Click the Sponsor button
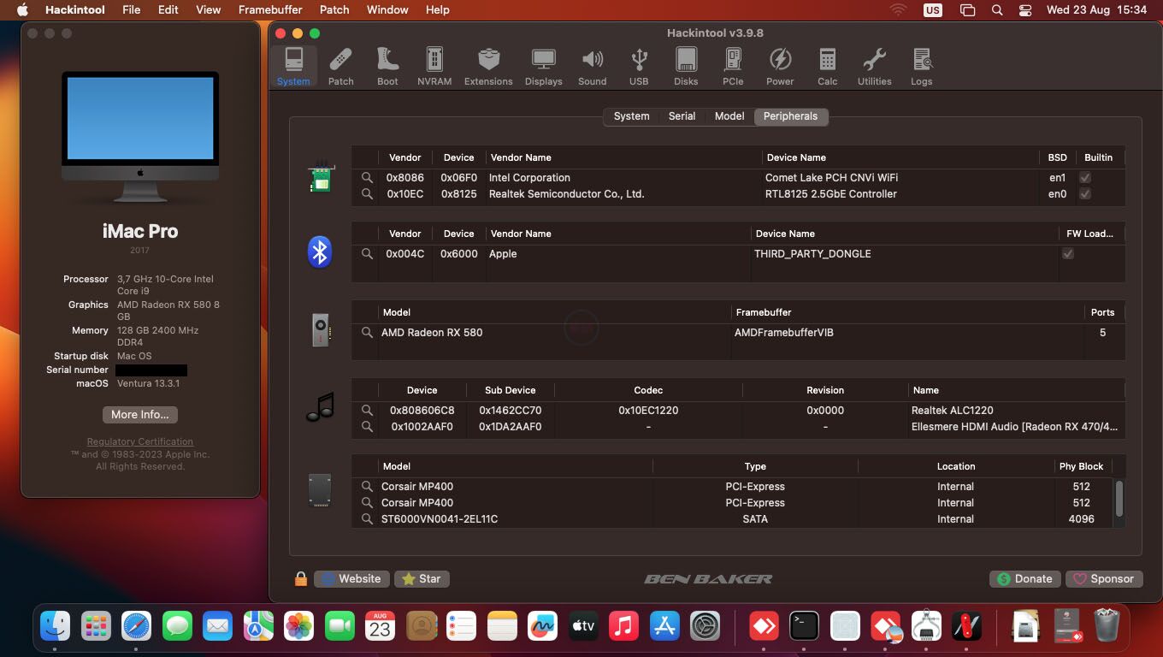 pyautogui.click(x=1104, y=579)
